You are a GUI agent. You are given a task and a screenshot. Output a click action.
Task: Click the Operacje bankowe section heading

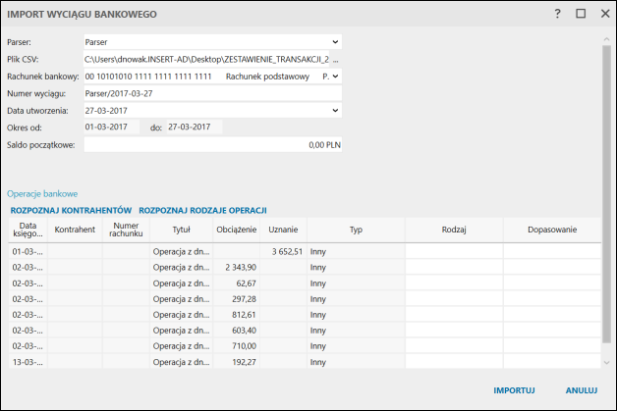point(42,193)
